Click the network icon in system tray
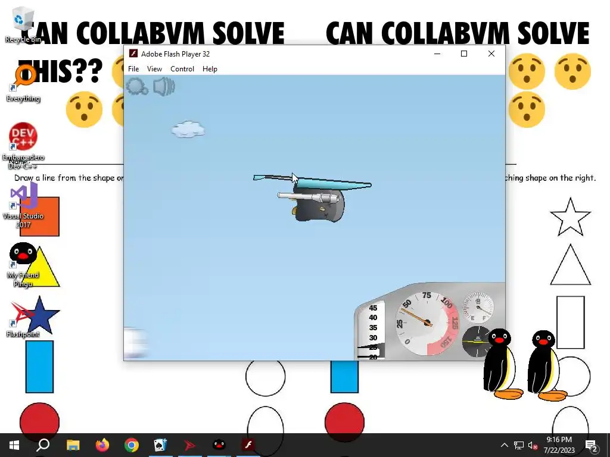The width and height of the screenshot is (610, 457). (519, 445)
